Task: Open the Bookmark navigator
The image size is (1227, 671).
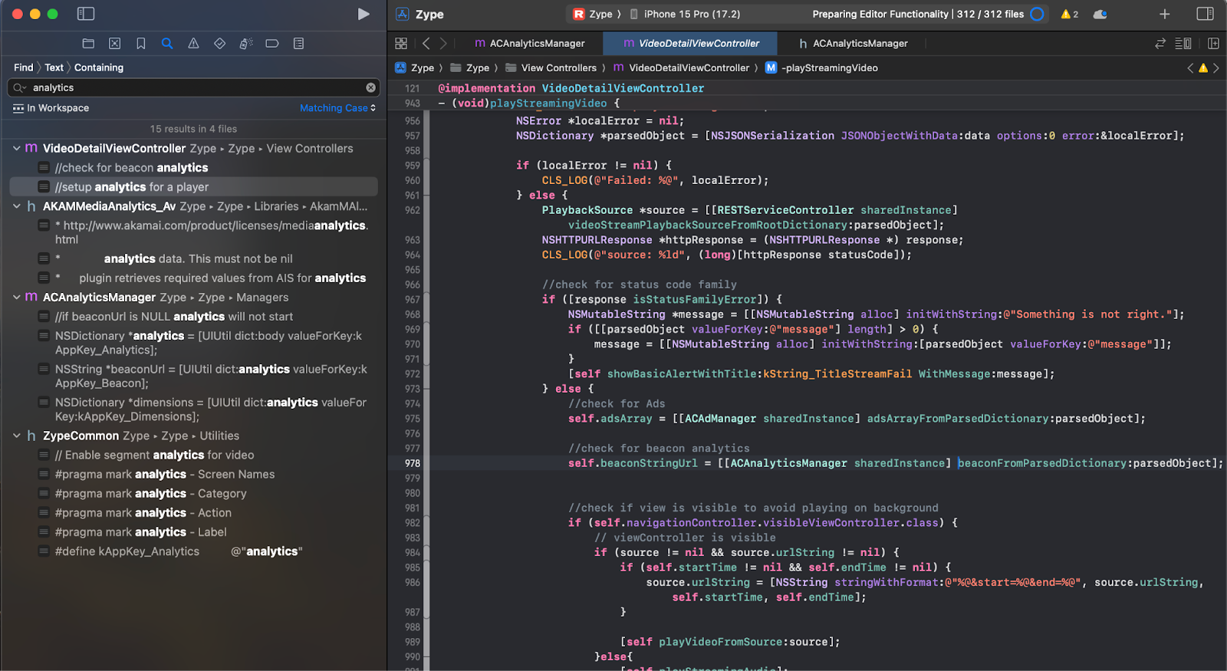Action: pos(141,44)
